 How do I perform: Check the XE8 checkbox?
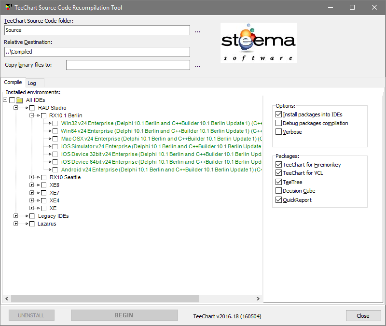coord(43,185)
